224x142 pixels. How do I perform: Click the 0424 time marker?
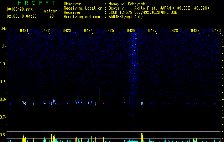(88, 31)
